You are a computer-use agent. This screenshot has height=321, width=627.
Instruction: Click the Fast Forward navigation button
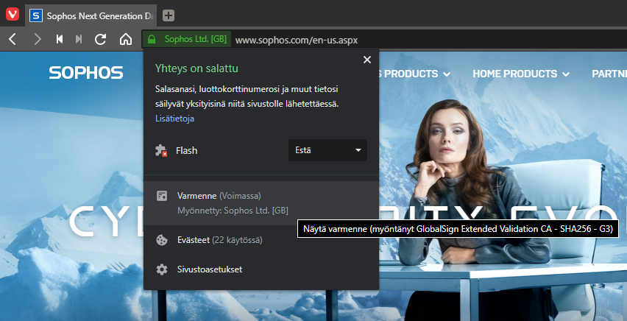click(79, 39)
